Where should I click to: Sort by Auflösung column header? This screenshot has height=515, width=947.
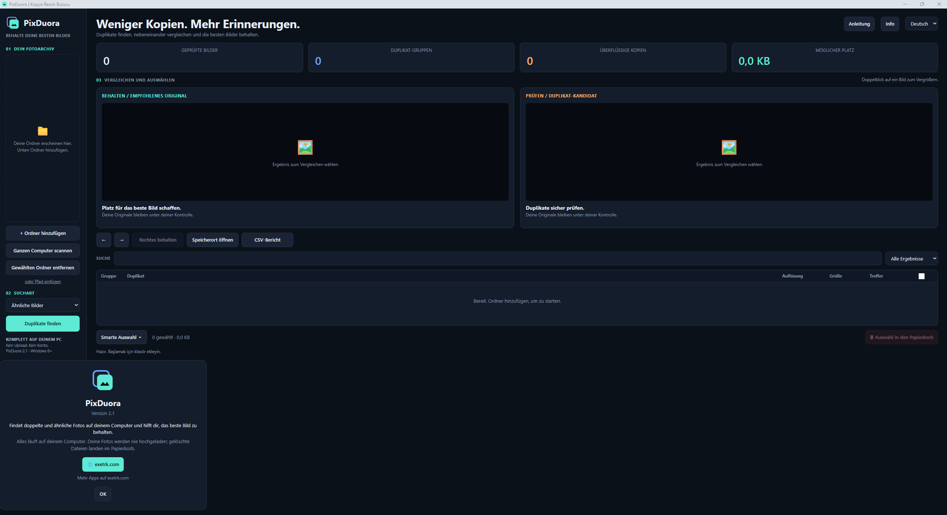click(x=792, y=276)
